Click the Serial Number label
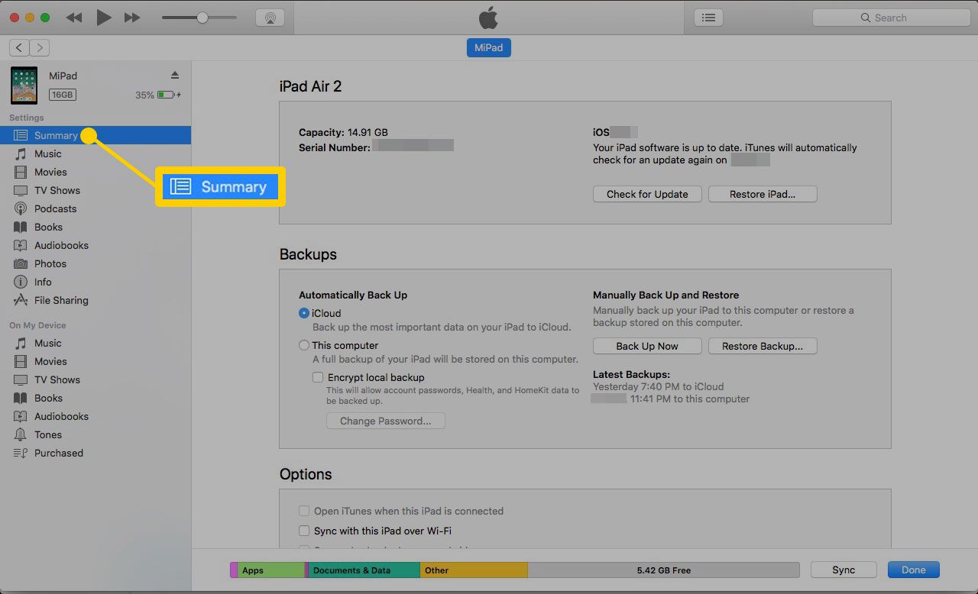 335,147
